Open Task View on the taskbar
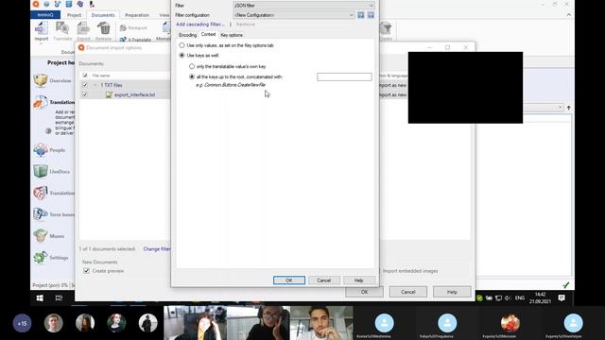Screen dimensions: 605x340 (x=59, y=298)
